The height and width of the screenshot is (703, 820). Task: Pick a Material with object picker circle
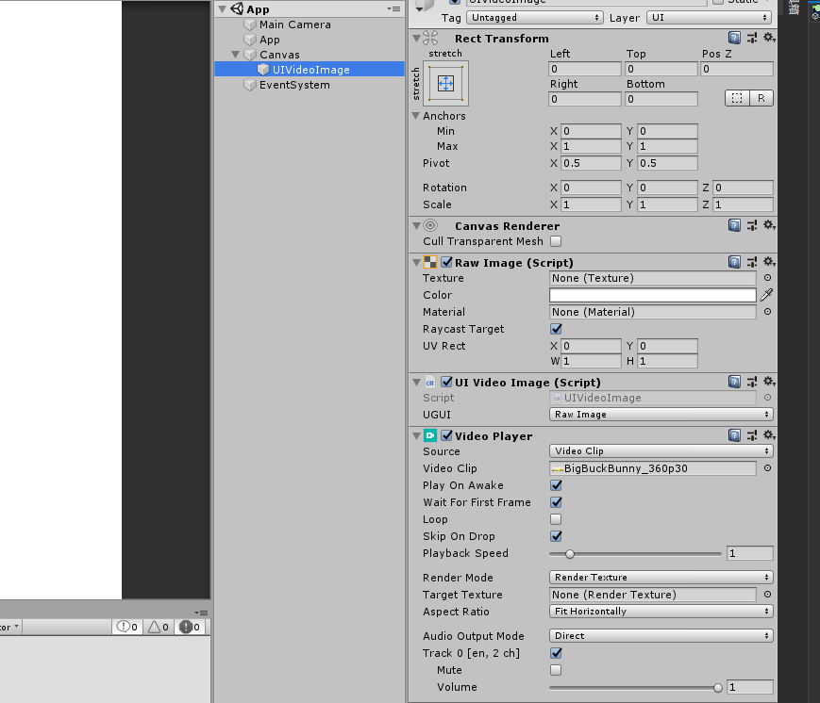[767, 312]
